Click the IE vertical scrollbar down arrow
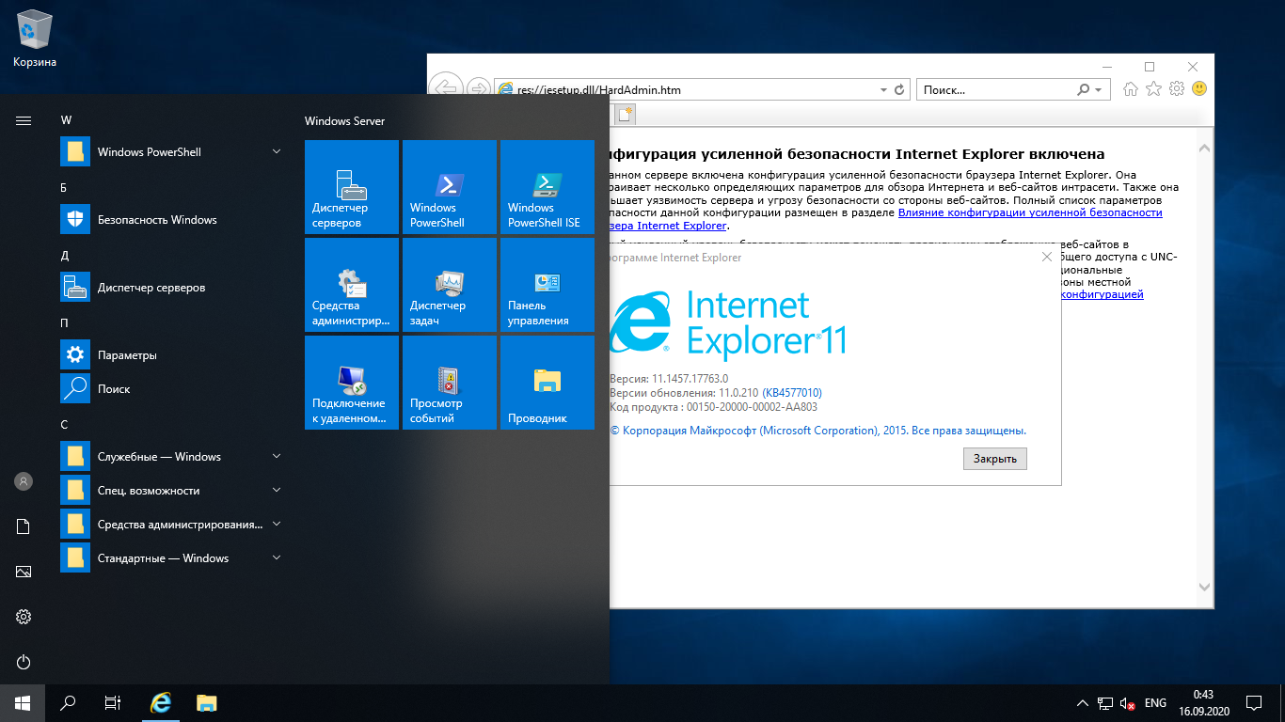The width and height of the screenshot is (1285, 722). (x=1204, y=588)
